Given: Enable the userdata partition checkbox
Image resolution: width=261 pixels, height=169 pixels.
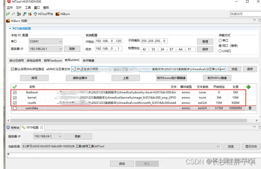Looking at the screenshot, I should [15, 108].
